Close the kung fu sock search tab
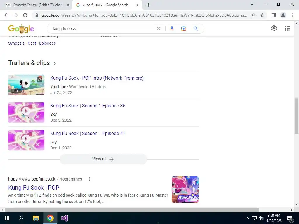The width and height of the screenshot is (299, 224). click(x=138, y=5)
